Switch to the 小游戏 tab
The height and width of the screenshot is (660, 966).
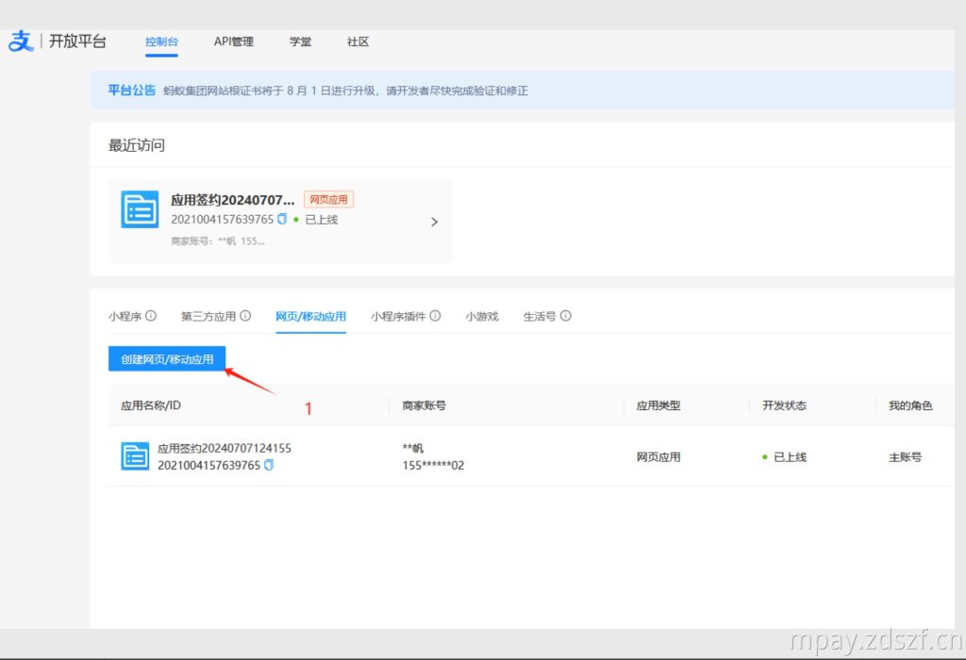[x=481, y=317]
